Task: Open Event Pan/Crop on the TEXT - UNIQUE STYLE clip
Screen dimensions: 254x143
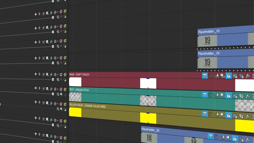Action: (x=241, y=96)
